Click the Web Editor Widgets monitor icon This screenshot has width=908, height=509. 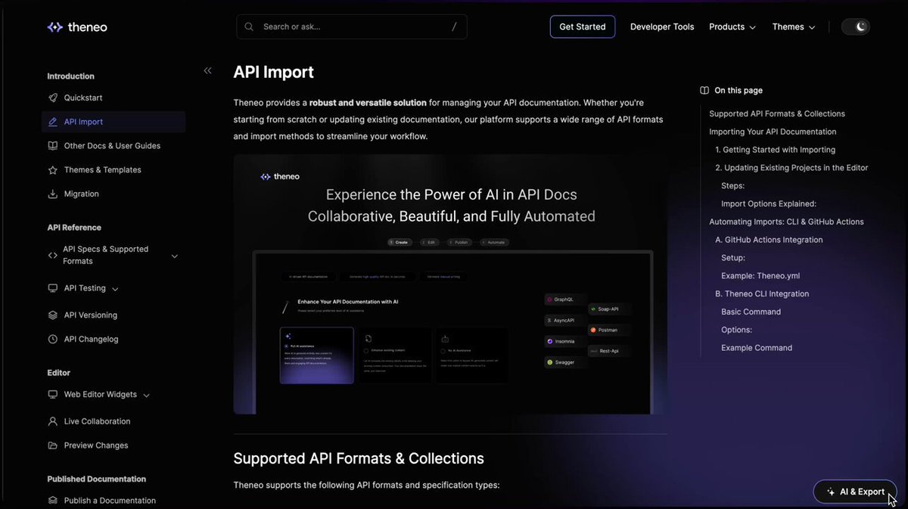click(x=53, y=395)
